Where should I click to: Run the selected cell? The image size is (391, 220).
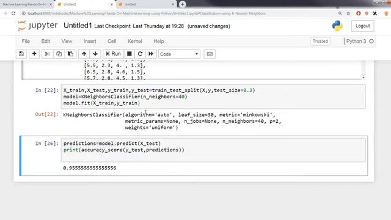click(113, 54)
